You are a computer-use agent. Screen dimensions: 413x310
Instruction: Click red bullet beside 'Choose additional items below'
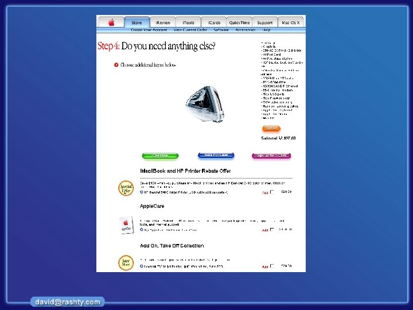pyautogui.click(x=116, y=65)
